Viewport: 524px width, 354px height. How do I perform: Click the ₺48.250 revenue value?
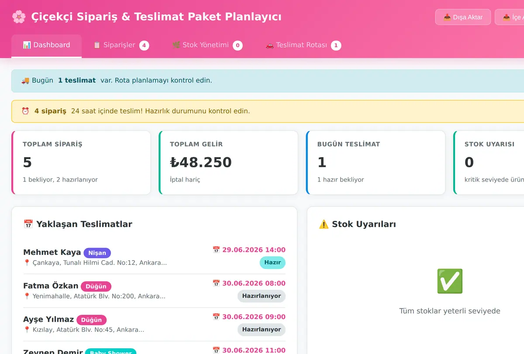201,162
